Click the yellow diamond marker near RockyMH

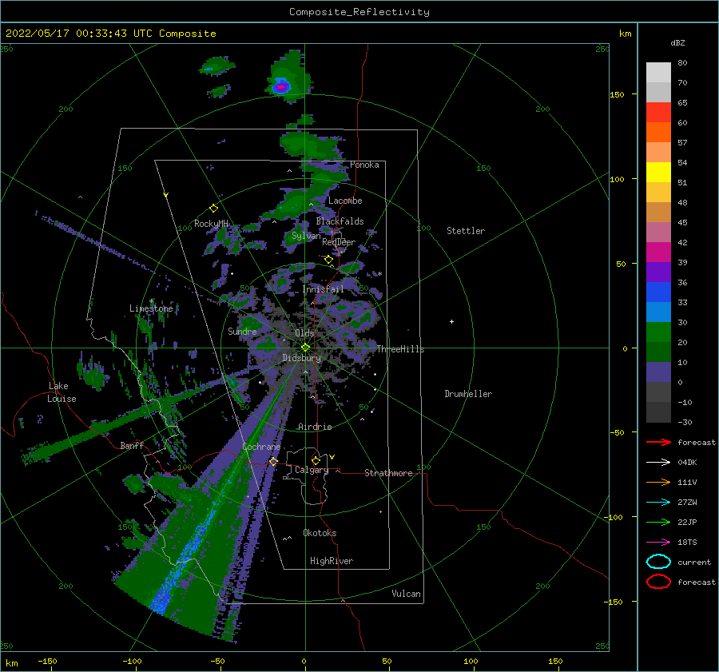pos(213,209)
